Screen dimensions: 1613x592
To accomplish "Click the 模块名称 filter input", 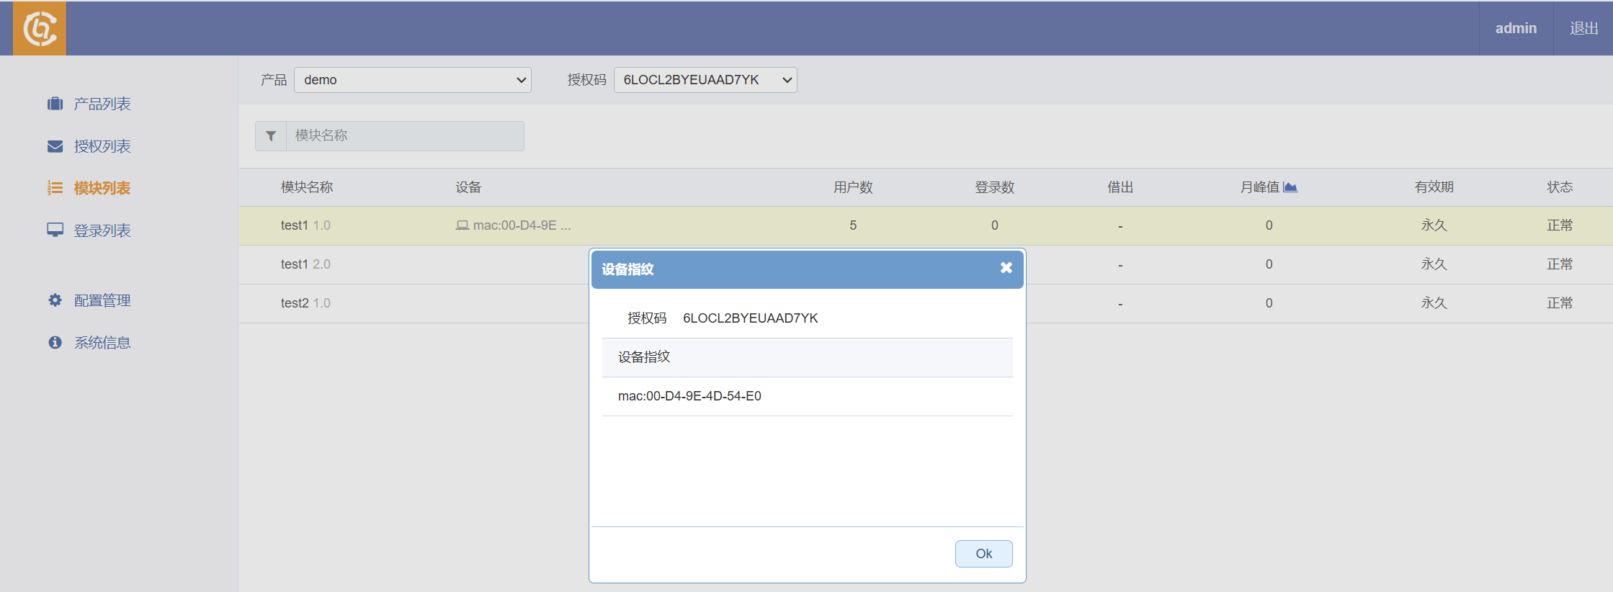I will click(405, 136).
